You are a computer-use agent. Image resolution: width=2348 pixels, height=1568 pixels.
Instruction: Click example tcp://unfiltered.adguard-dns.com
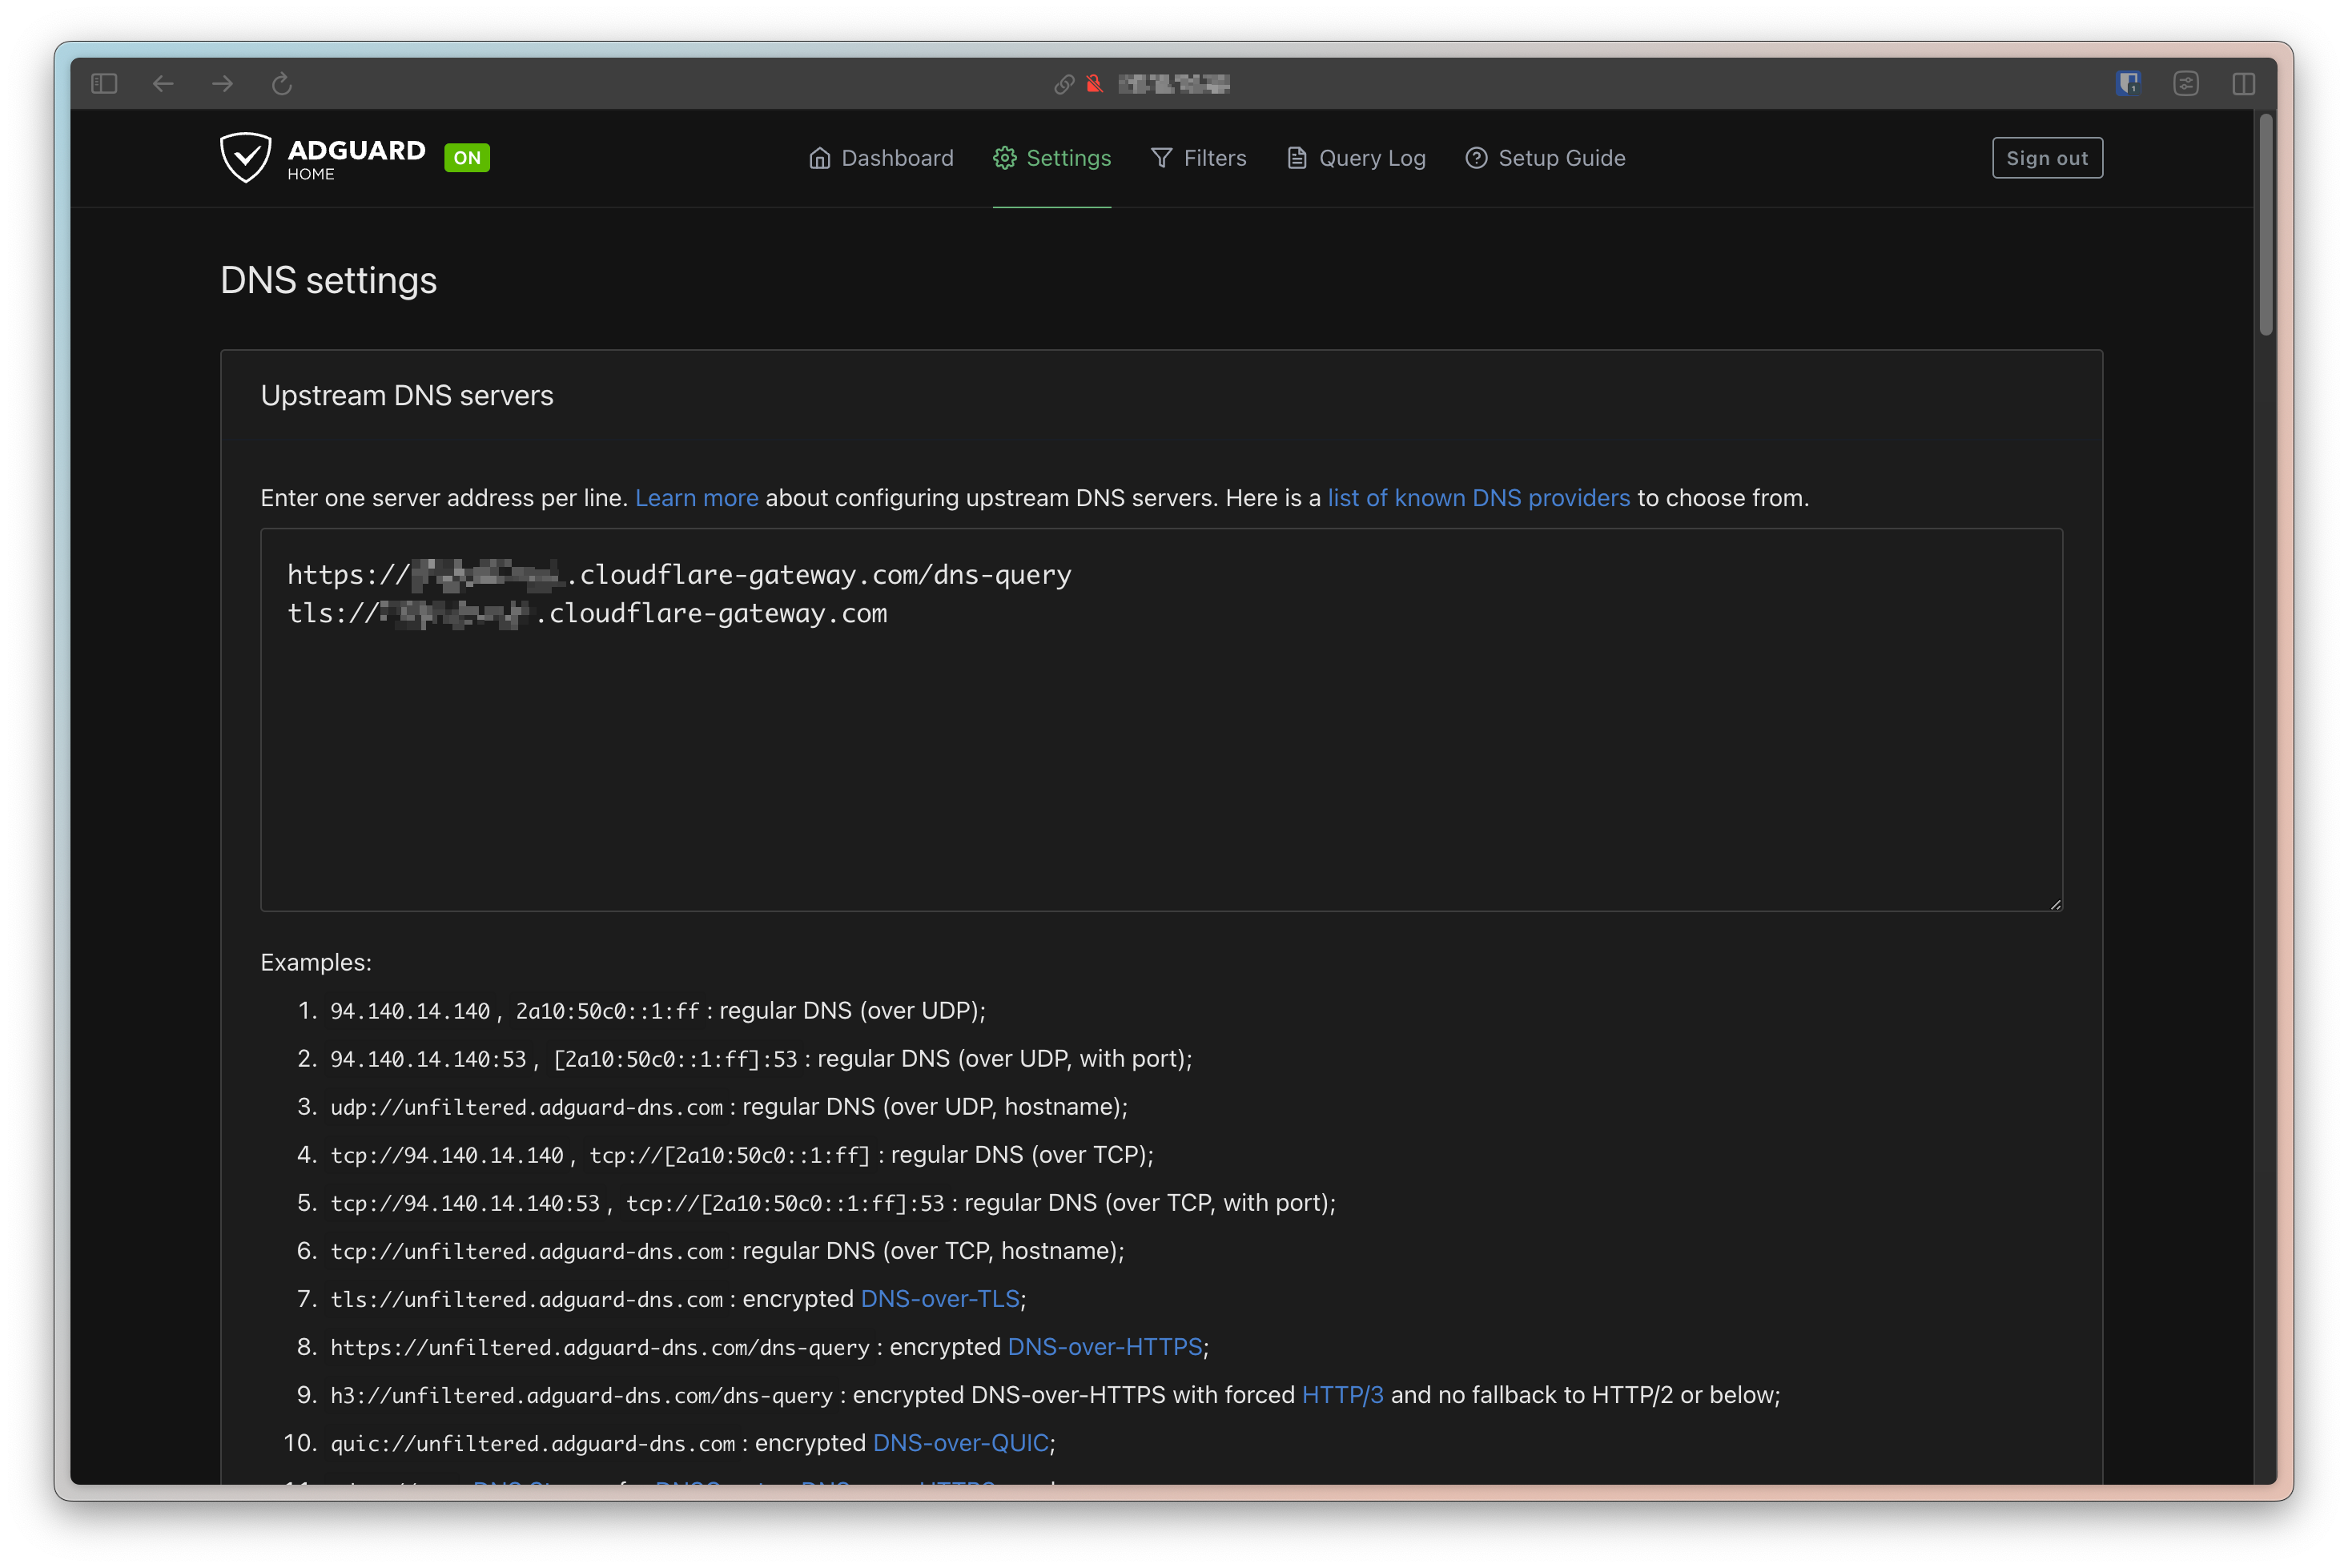[x=527, y=1251]
